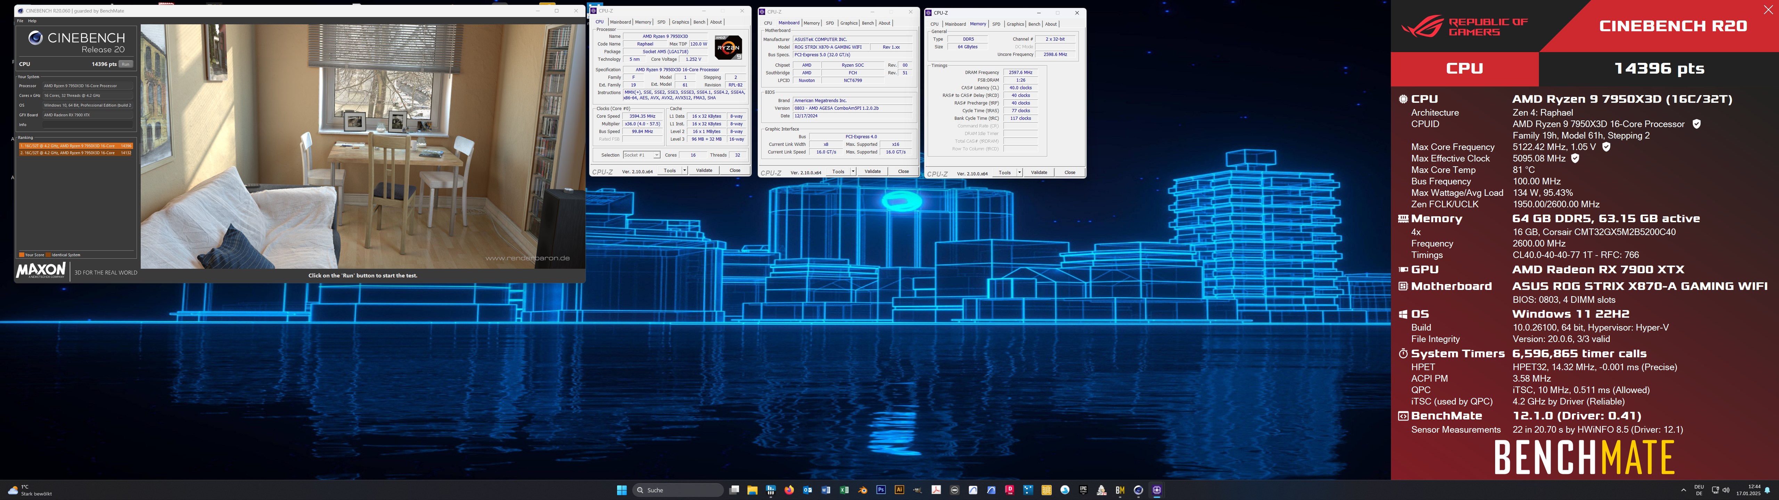Open Epic Games Launcher from the taskbar
Screen dimensions: 1779x500
pyautogui.click(x=1083, y=490)
